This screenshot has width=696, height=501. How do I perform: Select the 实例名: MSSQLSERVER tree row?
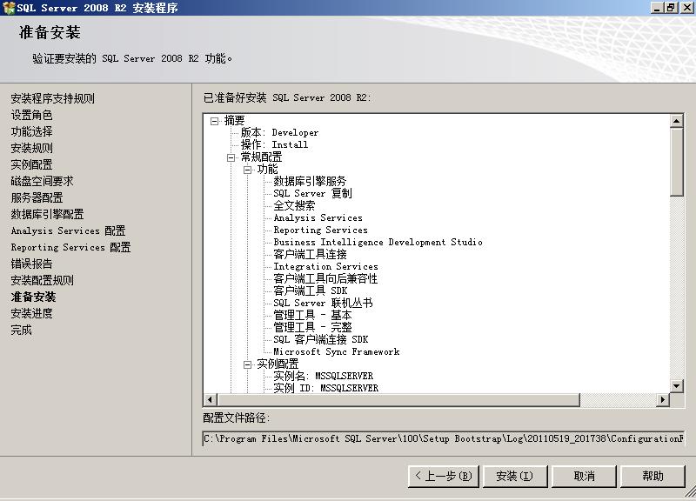(x=323, y=376)
